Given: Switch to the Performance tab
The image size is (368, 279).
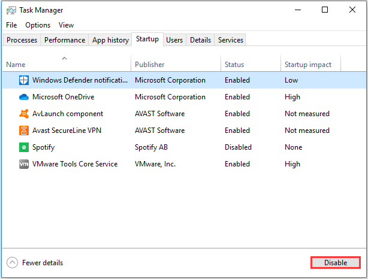Looking at the screenshot, I should pyautogui.click(x=65, y=40).
